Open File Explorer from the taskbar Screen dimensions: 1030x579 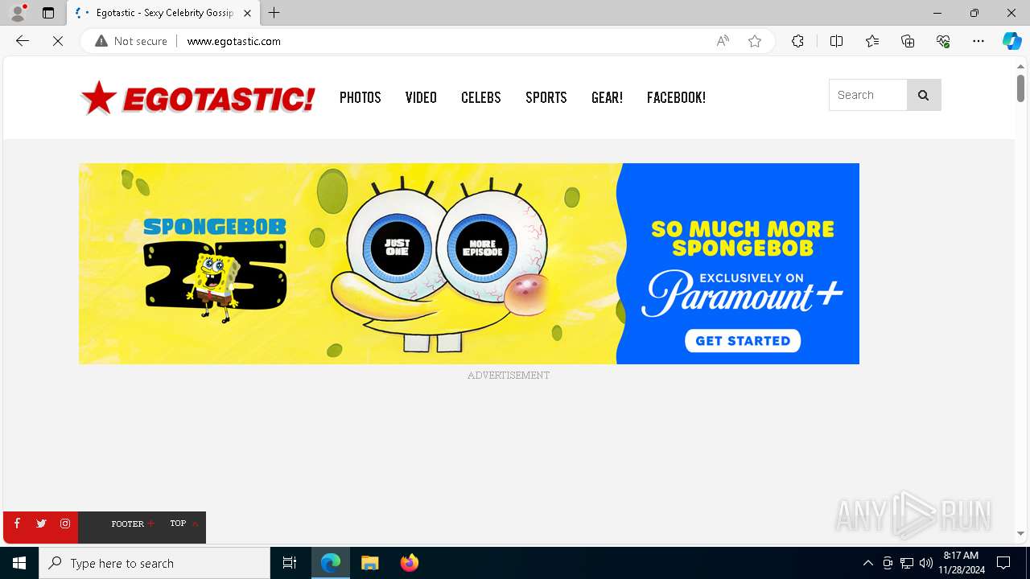[370, 563]
